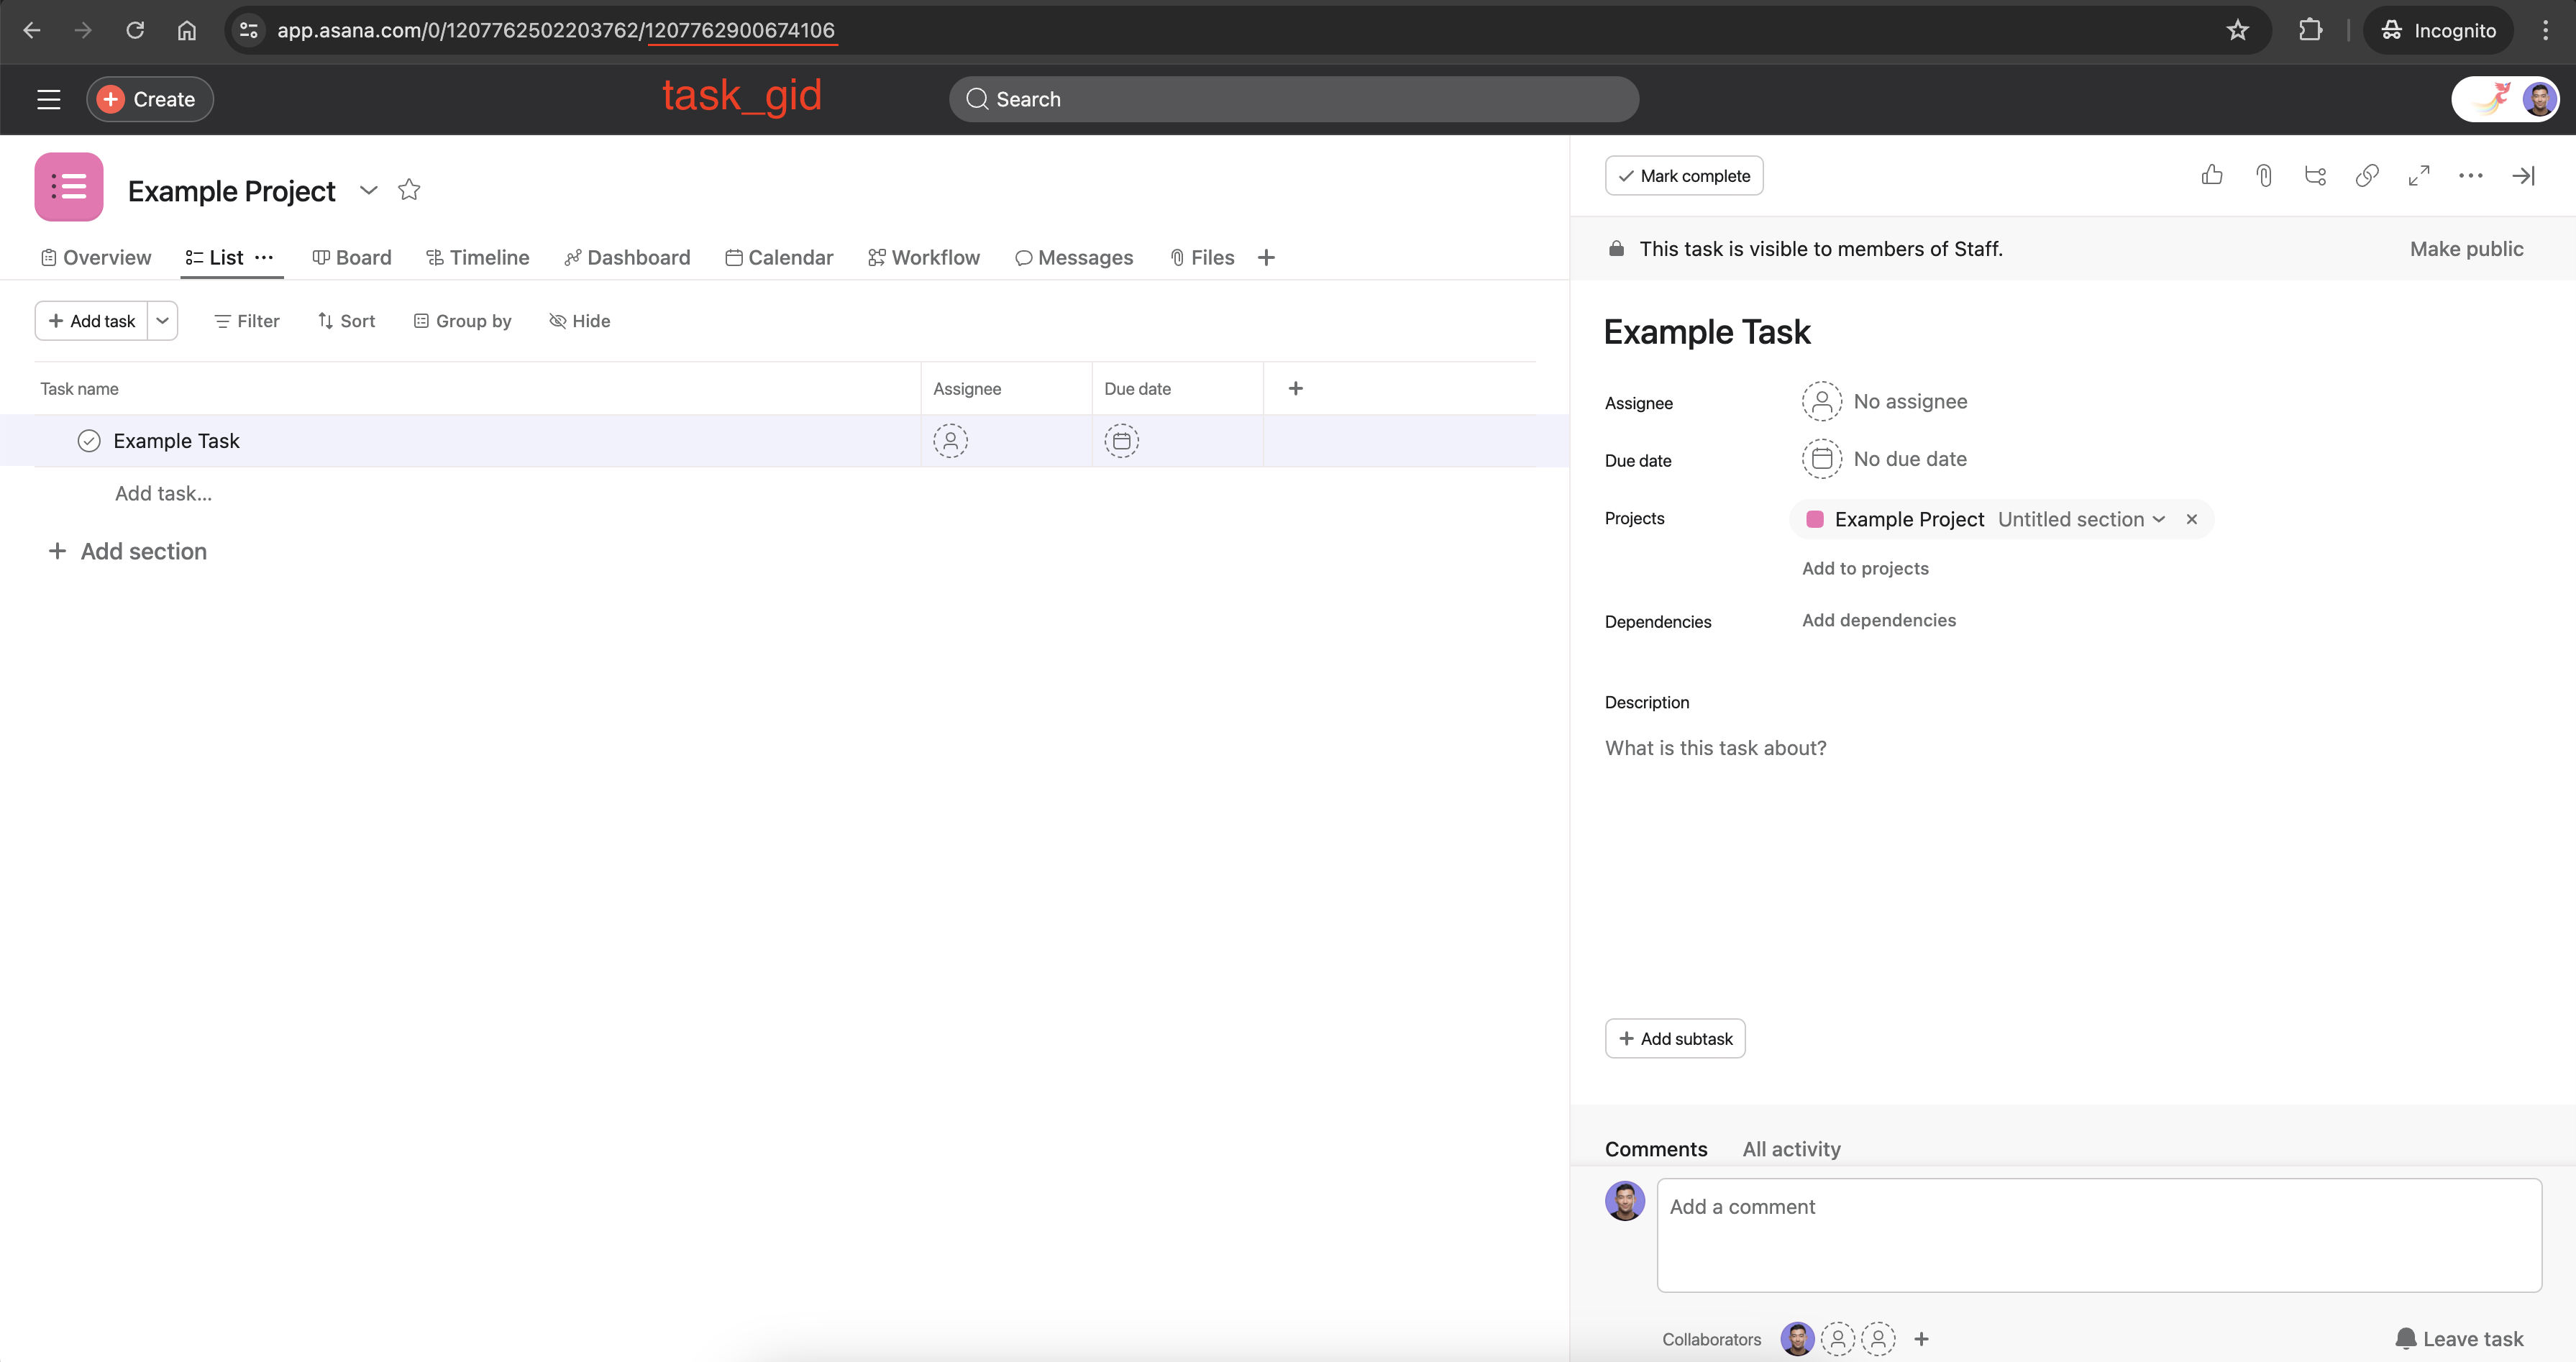Click the task description placeholder text
The height and width of the screenshot is (1362, 2576).
click(x=1715, y=748)
